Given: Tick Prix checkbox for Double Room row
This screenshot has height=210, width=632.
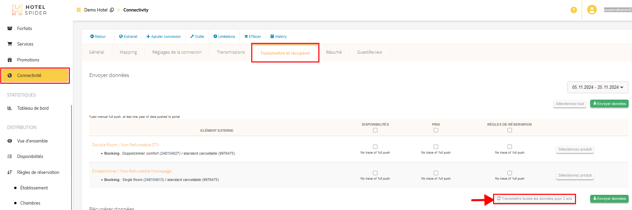Looking at the screenshot, I should click(436, 147).
